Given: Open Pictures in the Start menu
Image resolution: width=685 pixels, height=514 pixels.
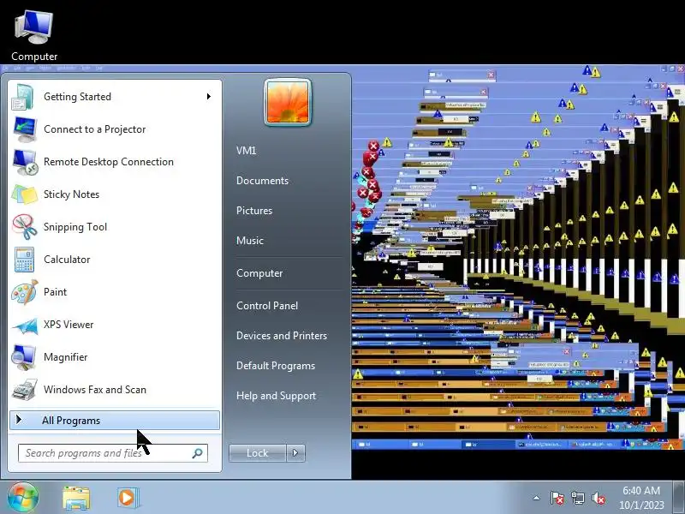Looking at the screenshot, I should coord(254,211).
